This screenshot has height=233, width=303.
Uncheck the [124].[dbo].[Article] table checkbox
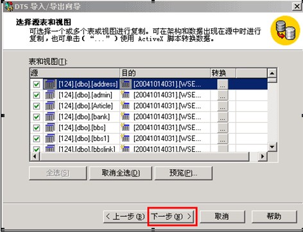click(x=37, y=106)
